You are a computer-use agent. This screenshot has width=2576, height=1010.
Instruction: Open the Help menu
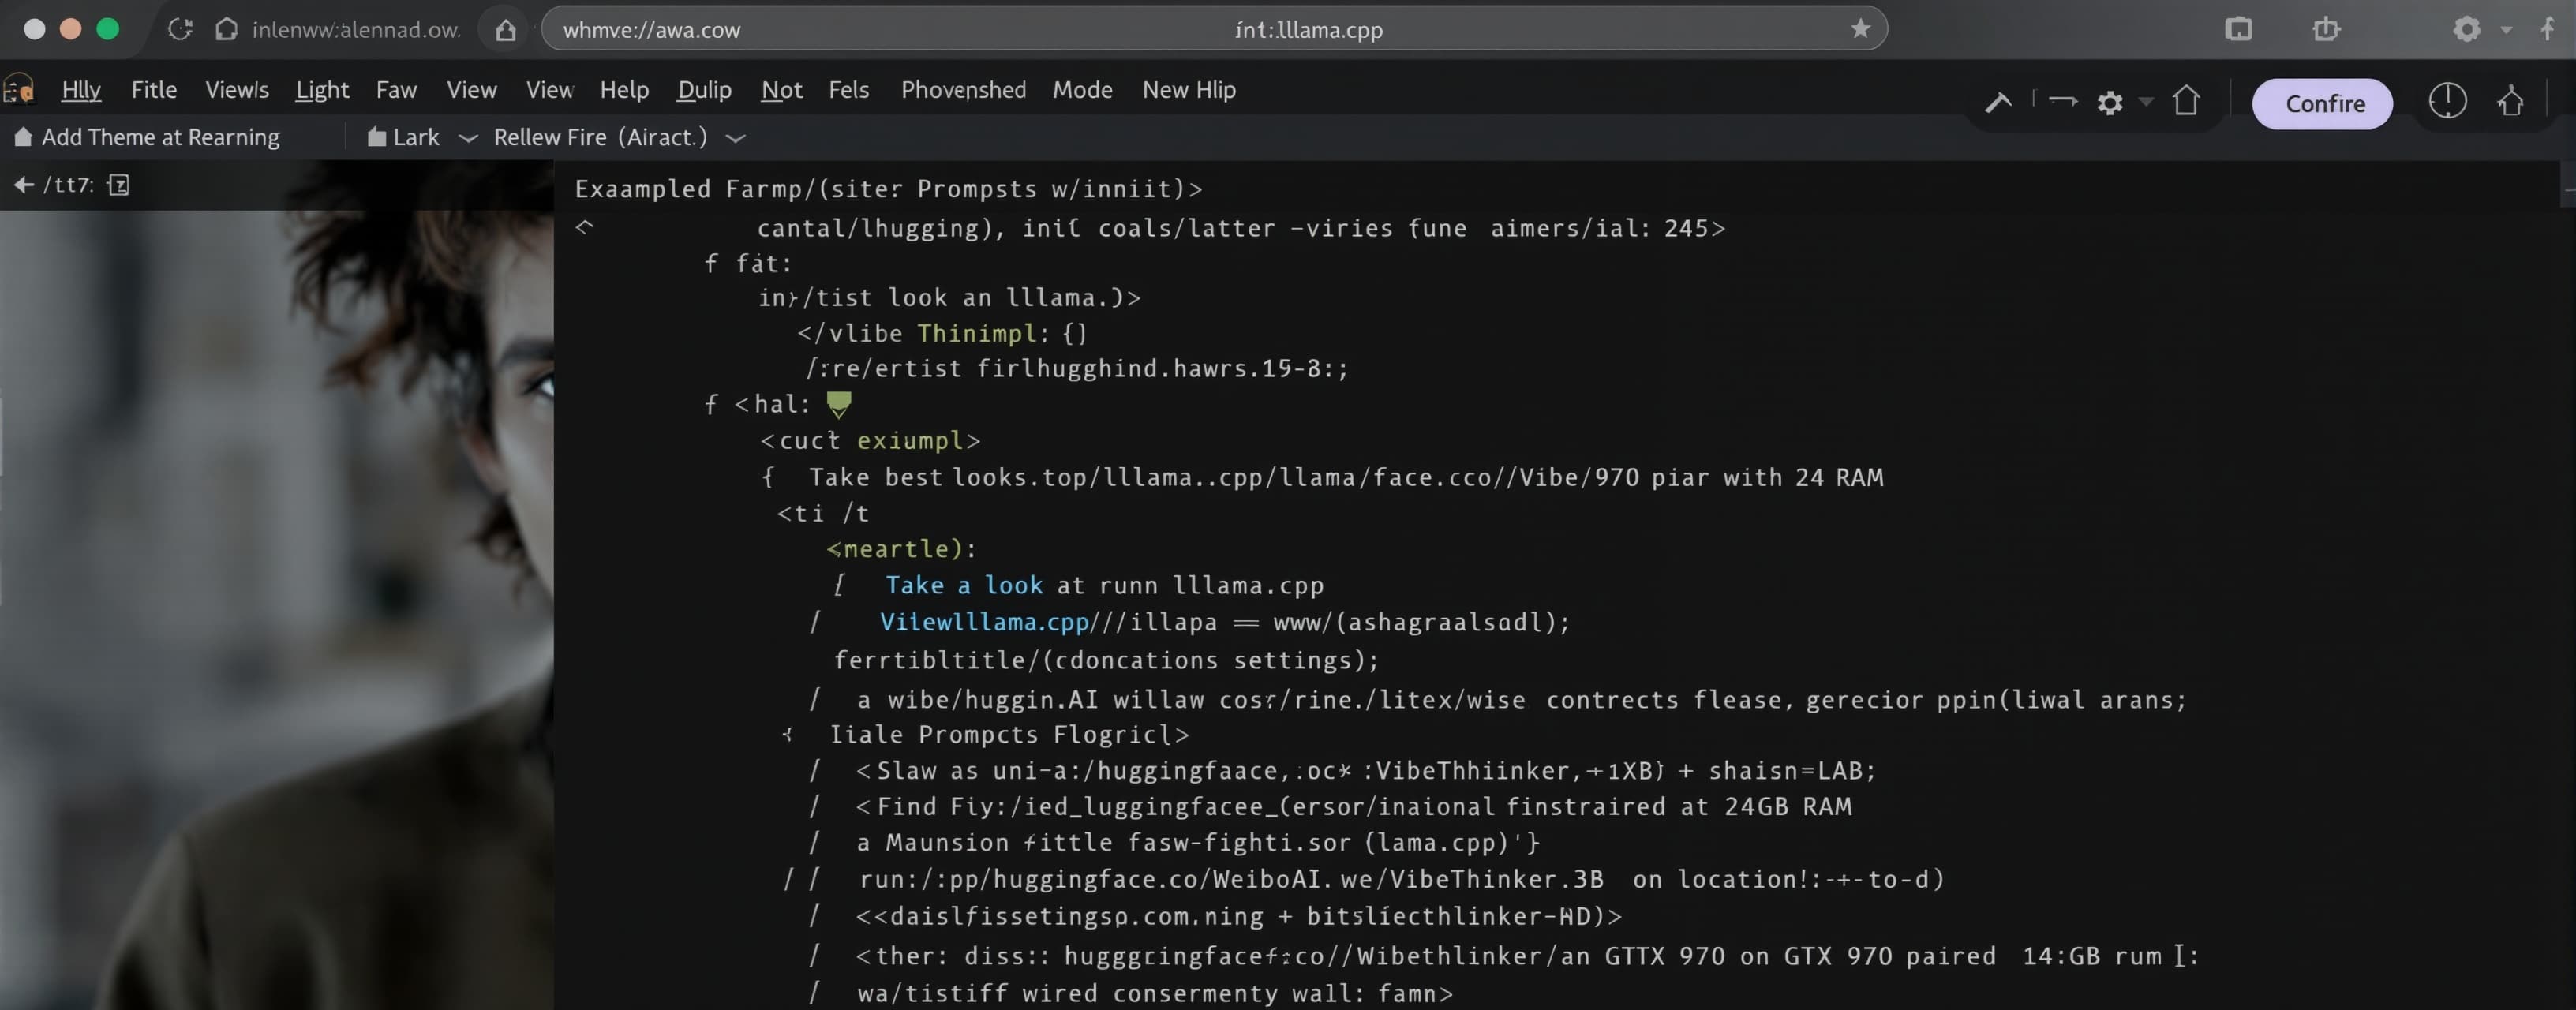coord(624,90)
